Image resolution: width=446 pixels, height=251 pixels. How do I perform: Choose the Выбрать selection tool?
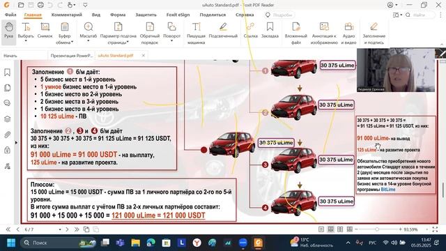coord(26,31)
